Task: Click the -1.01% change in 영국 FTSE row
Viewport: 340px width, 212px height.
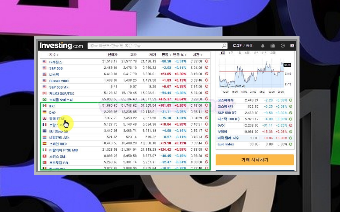Action: coord(180,118)
